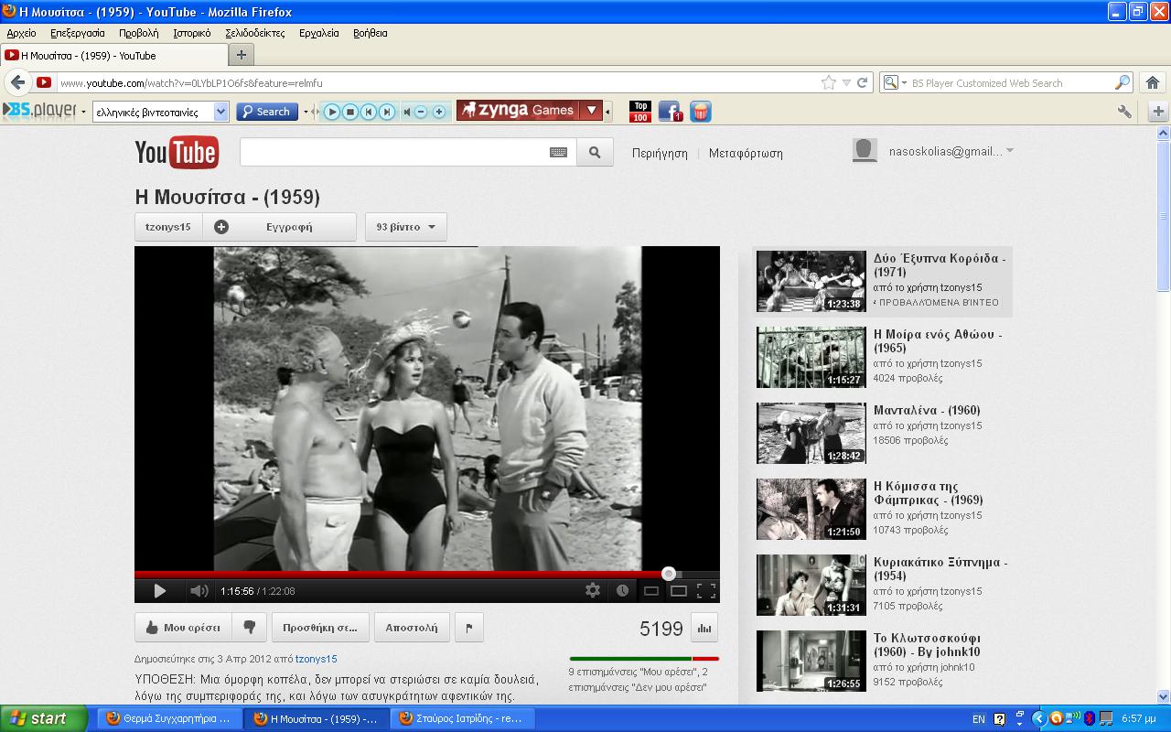Click the Watch Later clock icon

[622, 591]
